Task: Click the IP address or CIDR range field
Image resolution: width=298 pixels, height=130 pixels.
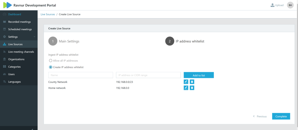Action: (148, 75)
